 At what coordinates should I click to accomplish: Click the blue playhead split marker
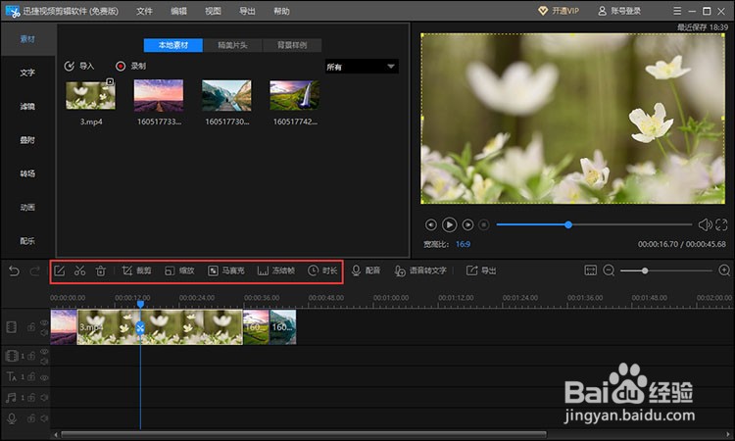(140, 328)
